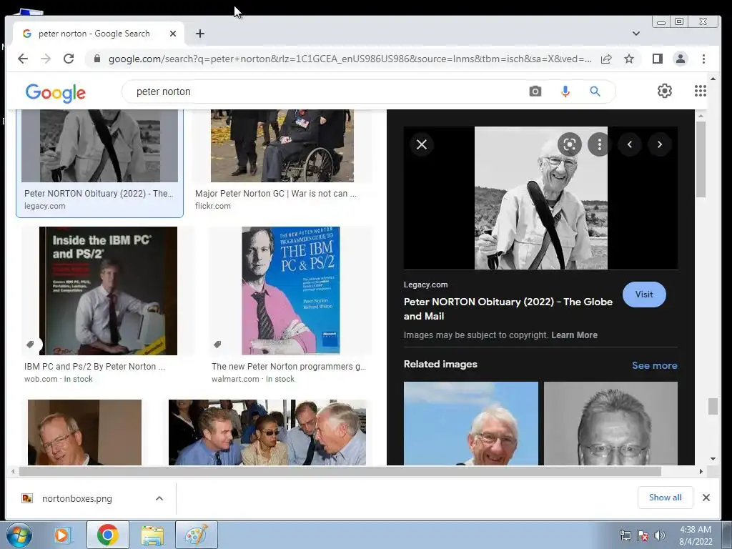Search by image with camera icon
The height and width of the screenshot is (549, 732).
pos(535,91)
